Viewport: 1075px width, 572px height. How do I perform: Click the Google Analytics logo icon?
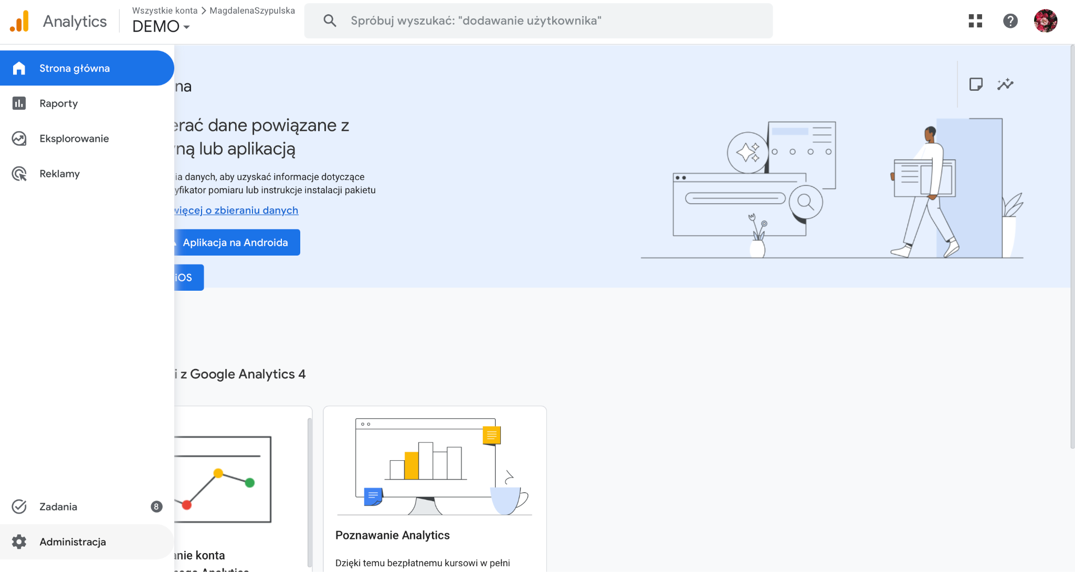click(x=19, y=21)
